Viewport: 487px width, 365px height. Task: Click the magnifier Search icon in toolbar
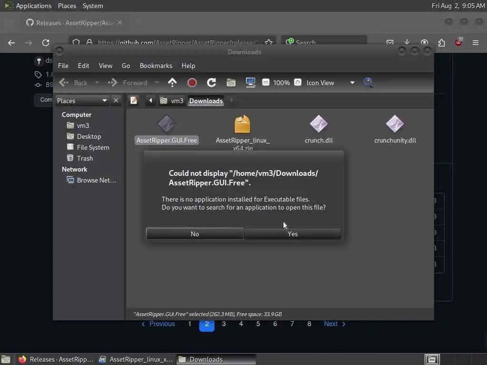point(369,83)
